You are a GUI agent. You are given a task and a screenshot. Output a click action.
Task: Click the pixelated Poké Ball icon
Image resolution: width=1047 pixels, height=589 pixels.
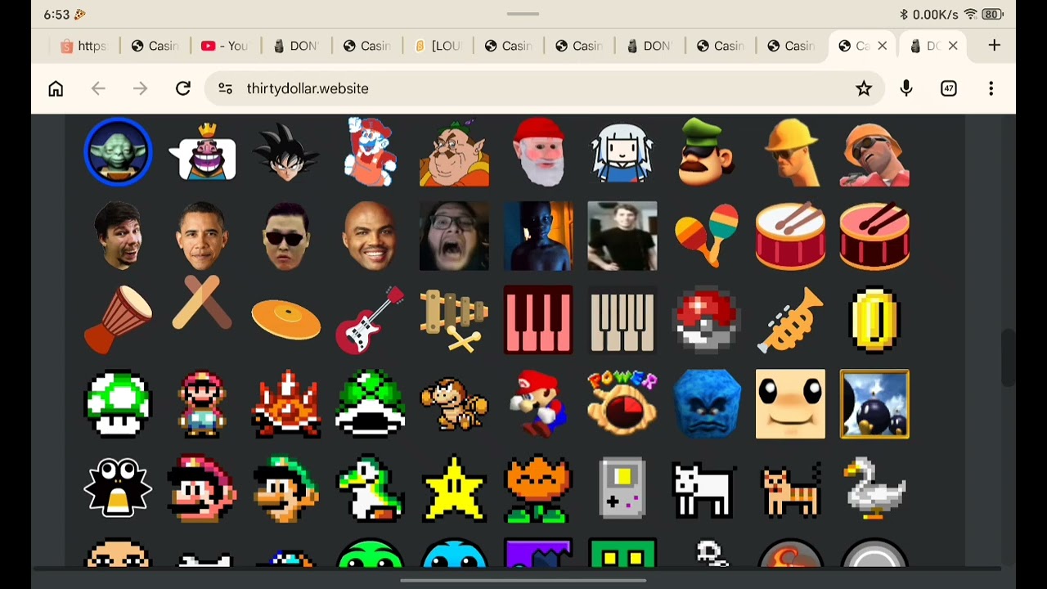click(x=707, y=320)
